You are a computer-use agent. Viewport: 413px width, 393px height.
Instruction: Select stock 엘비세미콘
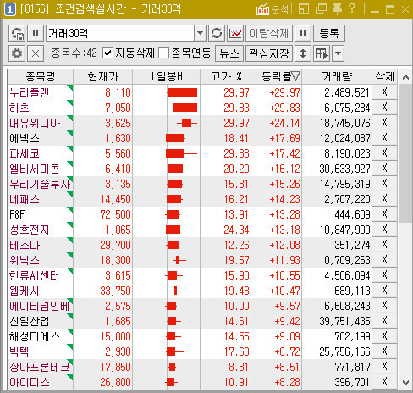35,169
